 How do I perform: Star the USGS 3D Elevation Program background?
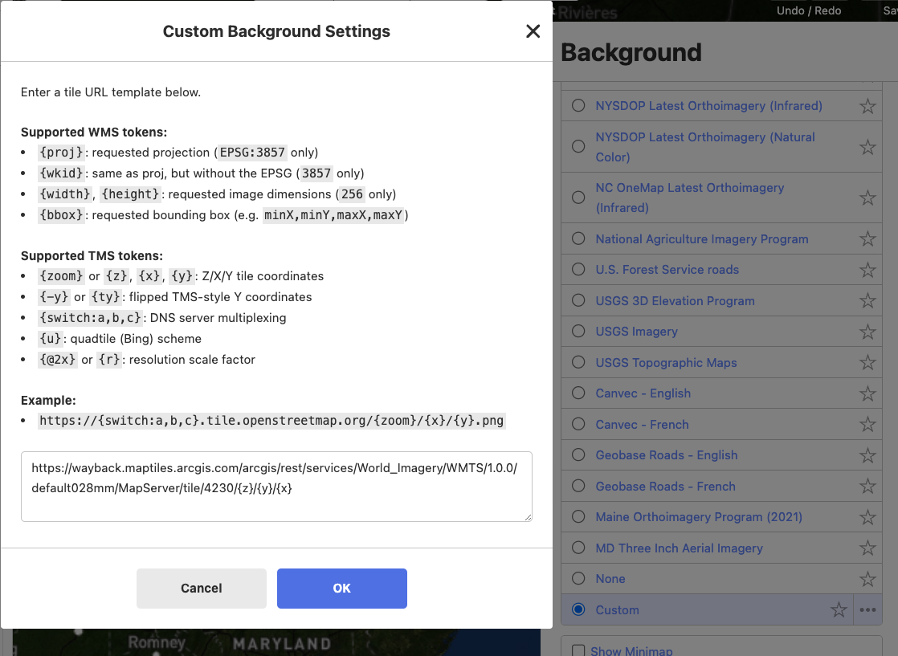pos(867,300)
